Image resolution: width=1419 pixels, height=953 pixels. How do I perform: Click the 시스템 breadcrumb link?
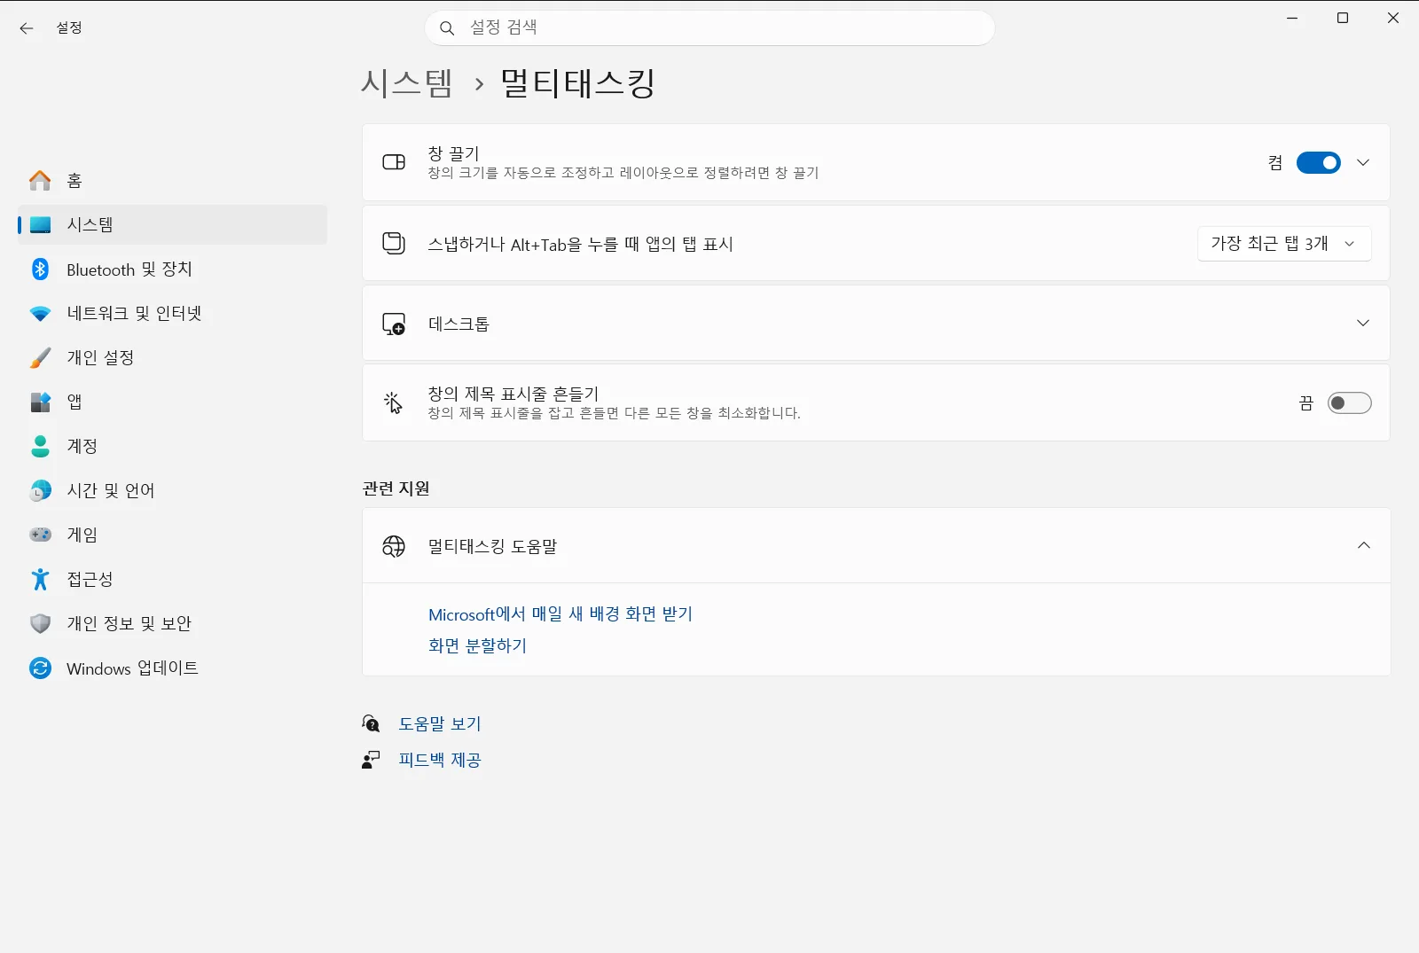407,84
